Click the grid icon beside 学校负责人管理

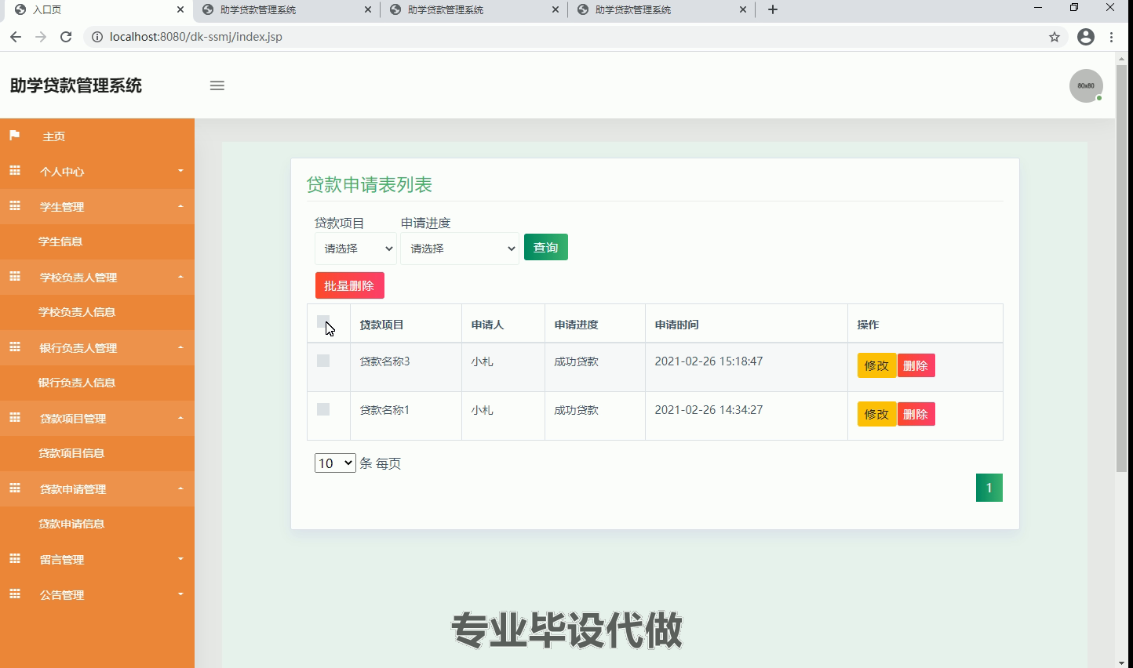coord(15,277)
